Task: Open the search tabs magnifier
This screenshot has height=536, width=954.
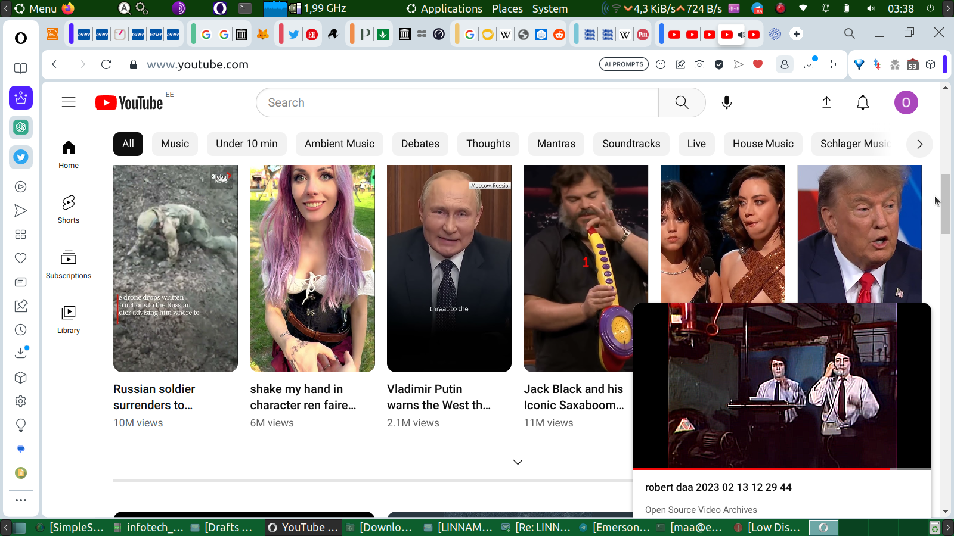Action: coord(850,33)
